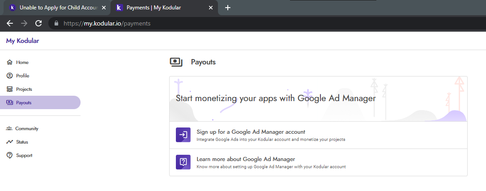486x191 pixels.
Task: Click the My Kodular logo text
Action: pyautogui.click(x=23, y=41)
